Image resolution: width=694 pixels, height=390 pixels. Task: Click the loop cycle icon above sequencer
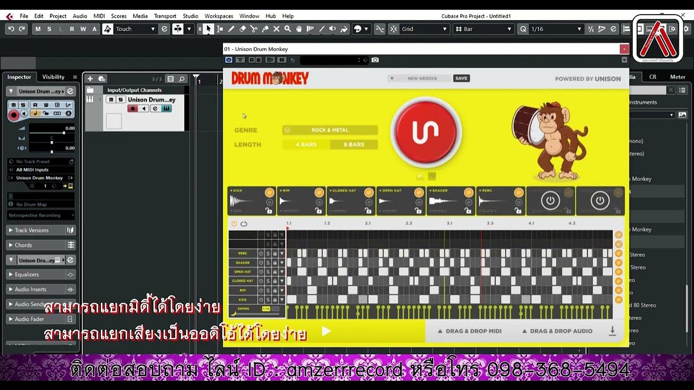(x=244, y=224)
